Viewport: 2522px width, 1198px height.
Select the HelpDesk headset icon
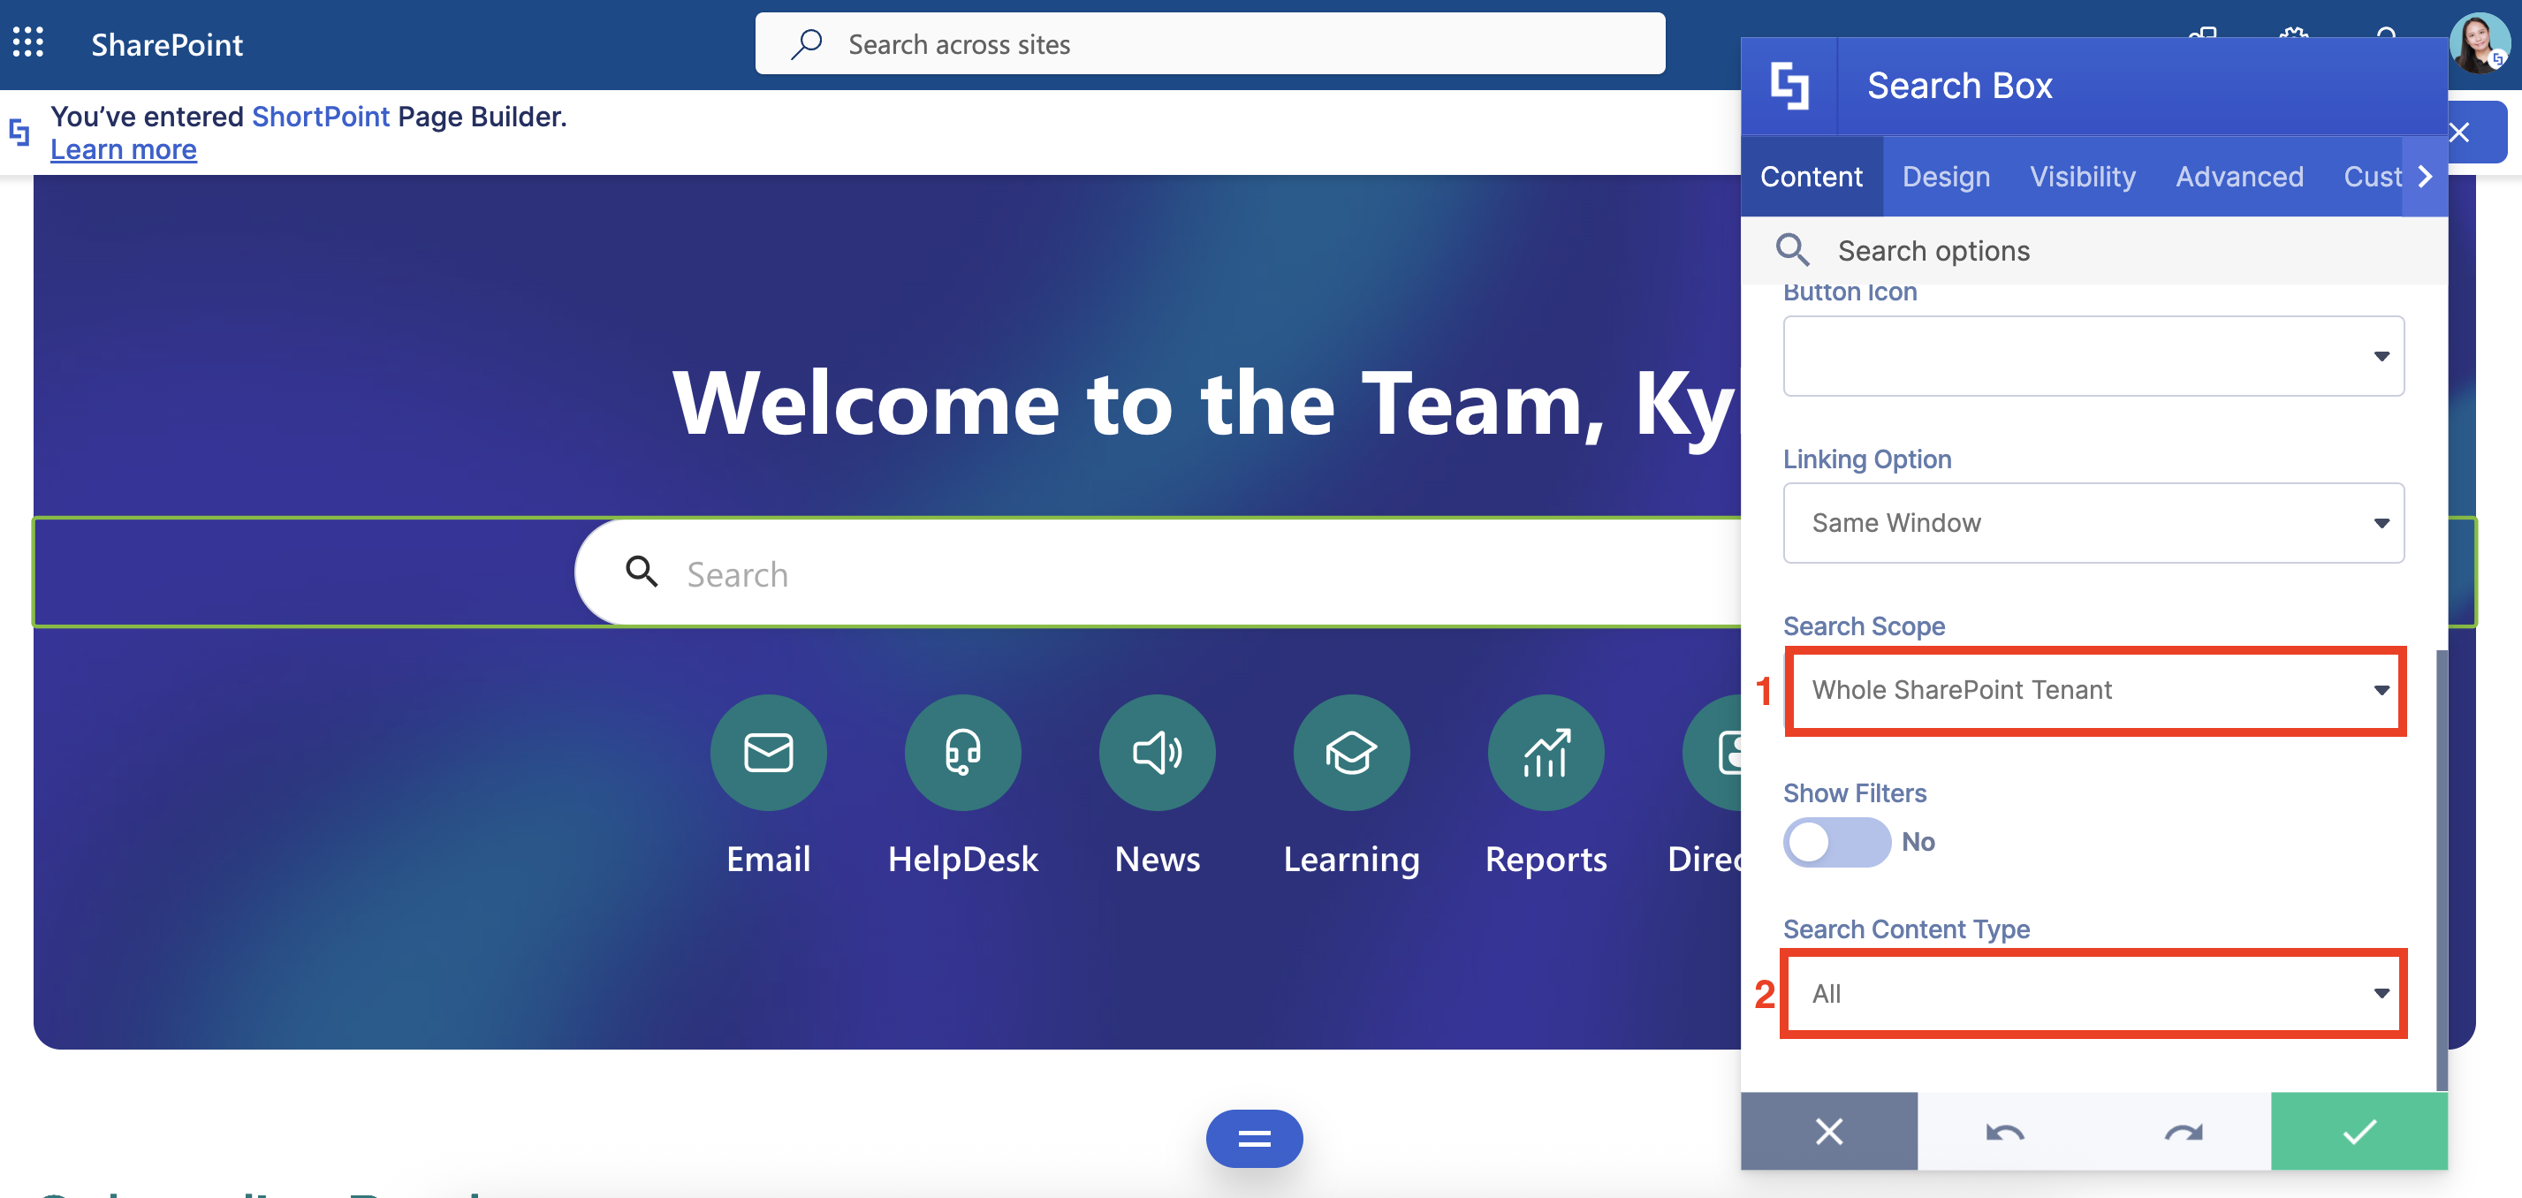962,752
